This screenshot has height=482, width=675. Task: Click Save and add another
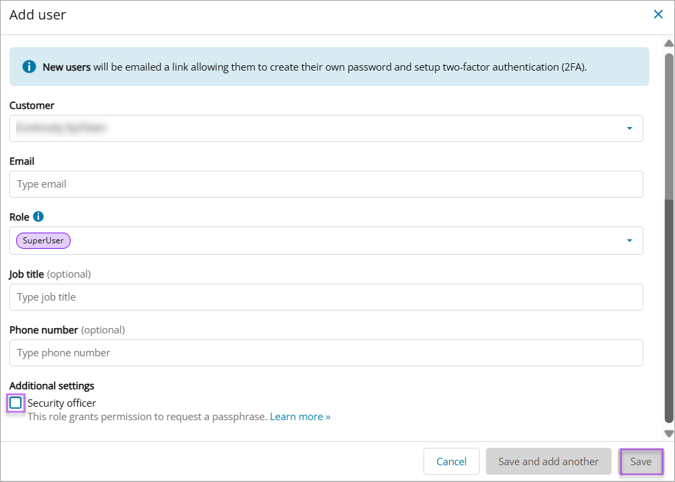548,462
